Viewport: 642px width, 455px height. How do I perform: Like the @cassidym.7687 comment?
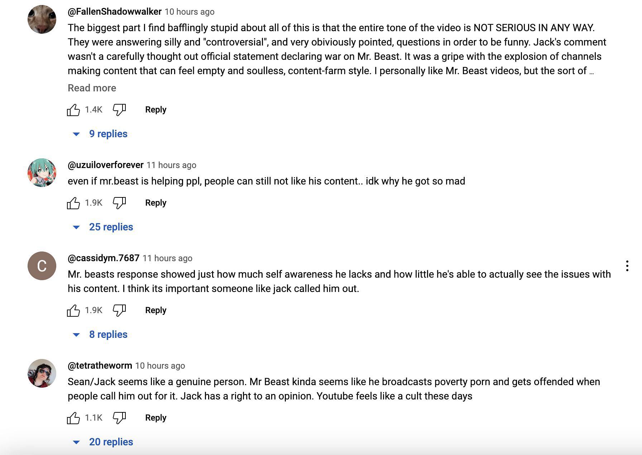73,310
